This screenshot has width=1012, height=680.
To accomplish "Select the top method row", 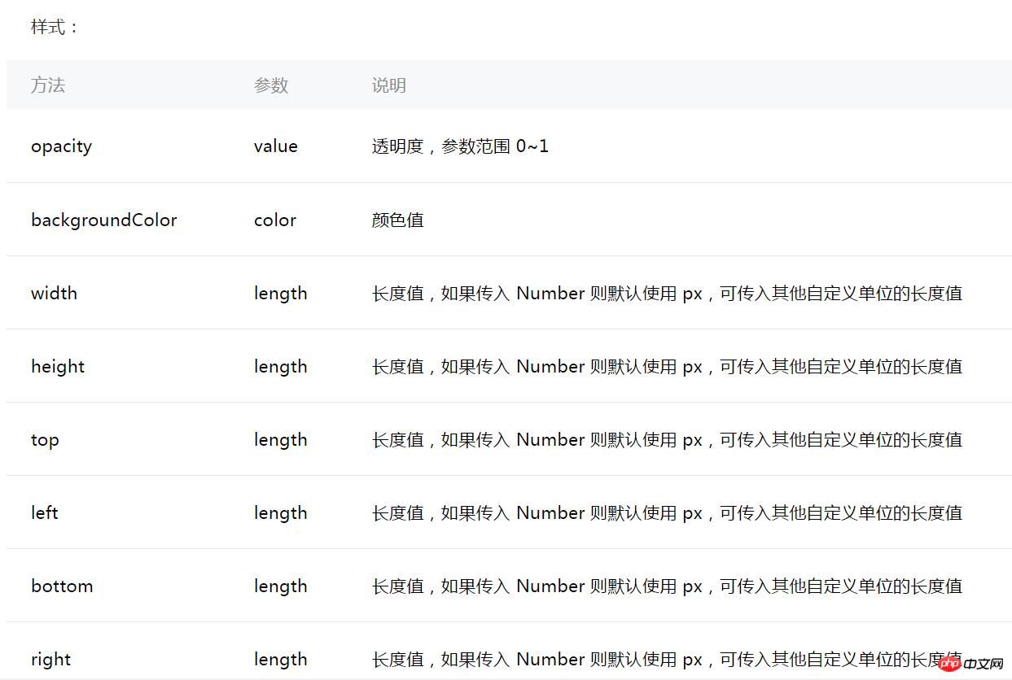I will pos(45,439).
